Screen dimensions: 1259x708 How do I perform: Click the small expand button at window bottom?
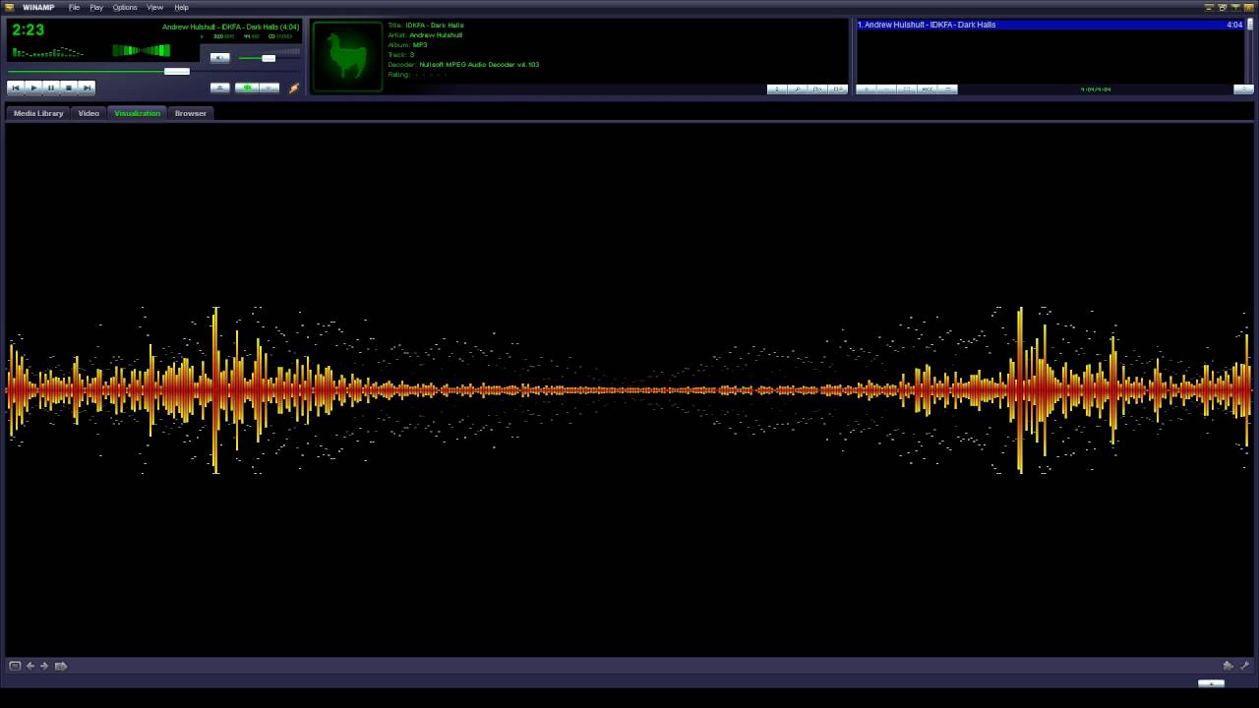[x=1211, y=682]
